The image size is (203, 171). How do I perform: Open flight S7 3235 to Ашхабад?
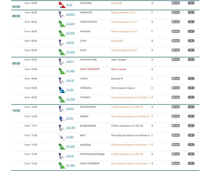71,146
